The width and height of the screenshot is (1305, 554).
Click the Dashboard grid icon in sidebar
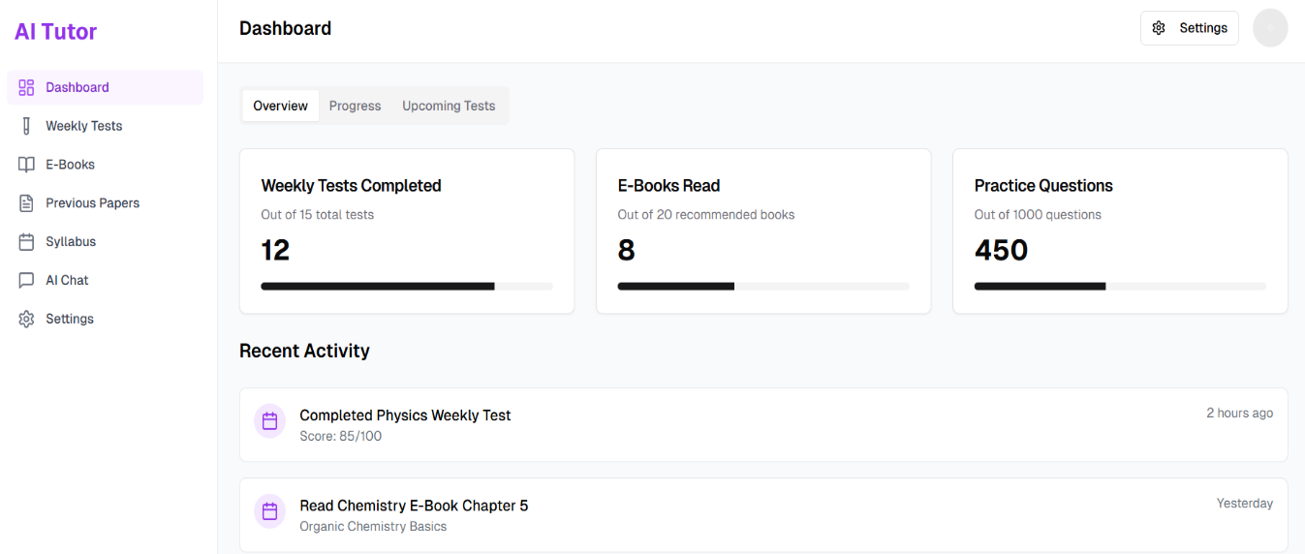(26, 87)
